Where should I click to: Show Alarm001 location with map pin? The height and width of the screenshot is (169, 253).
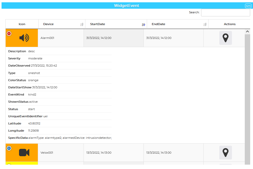point(225,38)
